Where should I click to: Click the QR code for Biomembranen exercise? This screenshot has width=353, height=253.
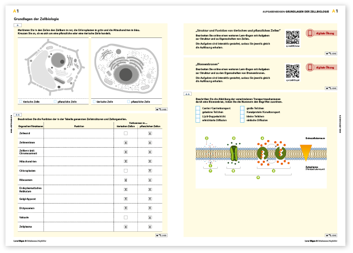coord(293,71)
